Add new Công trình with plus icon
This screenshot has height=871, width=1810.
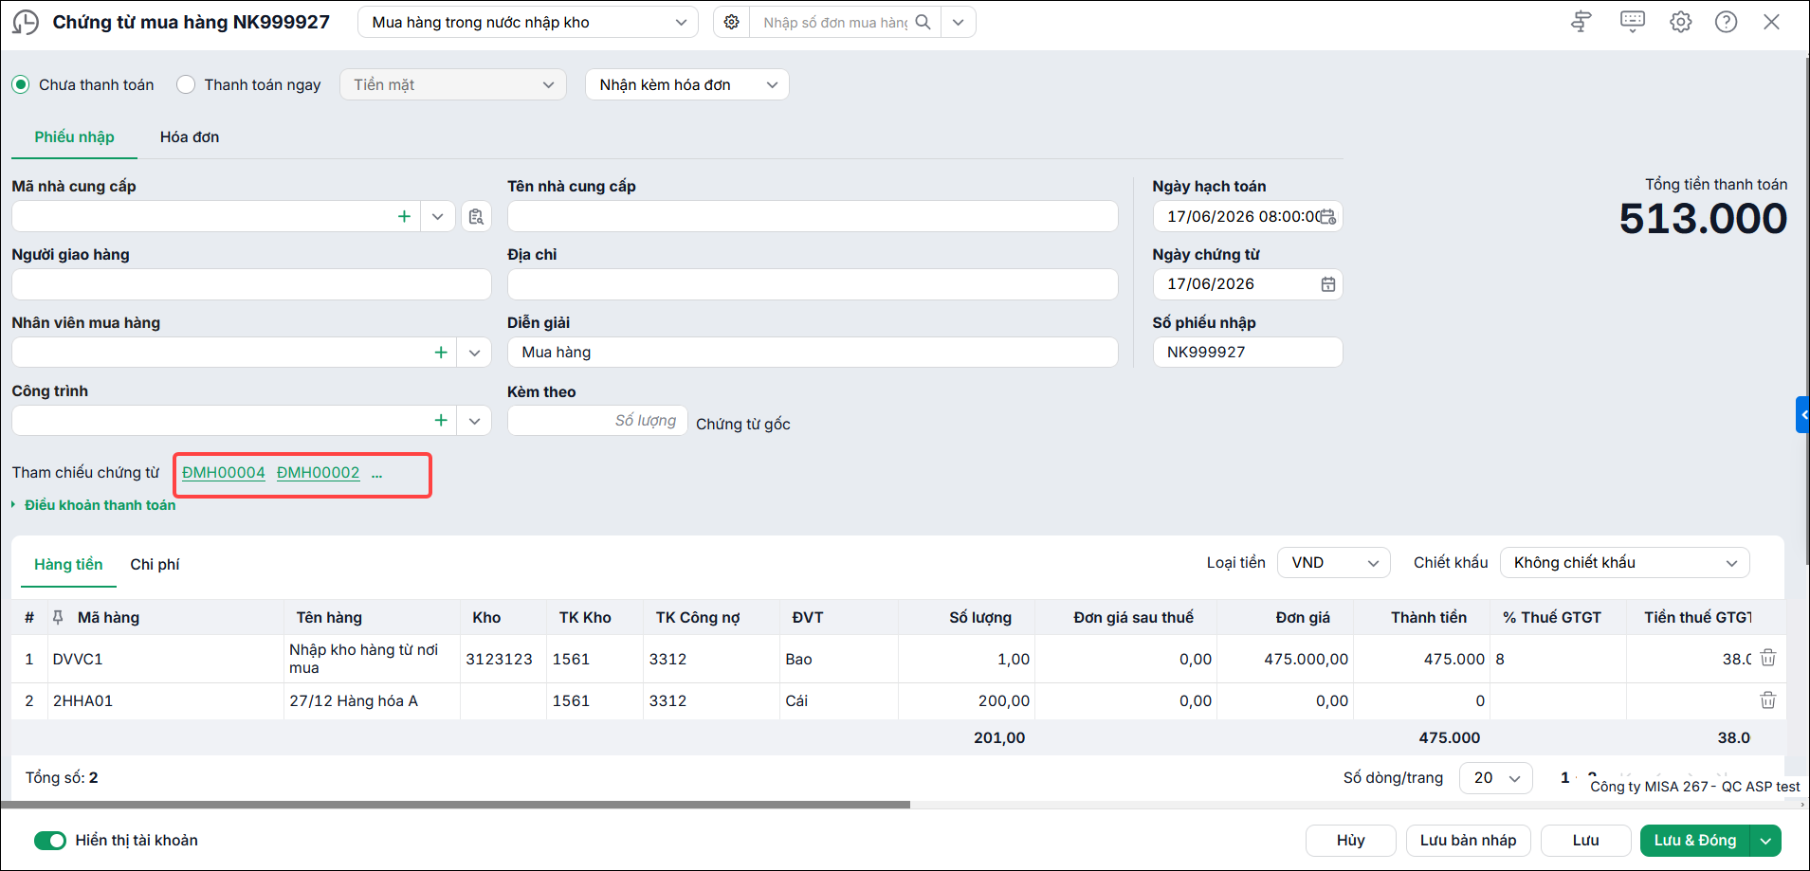coord(441,420)
